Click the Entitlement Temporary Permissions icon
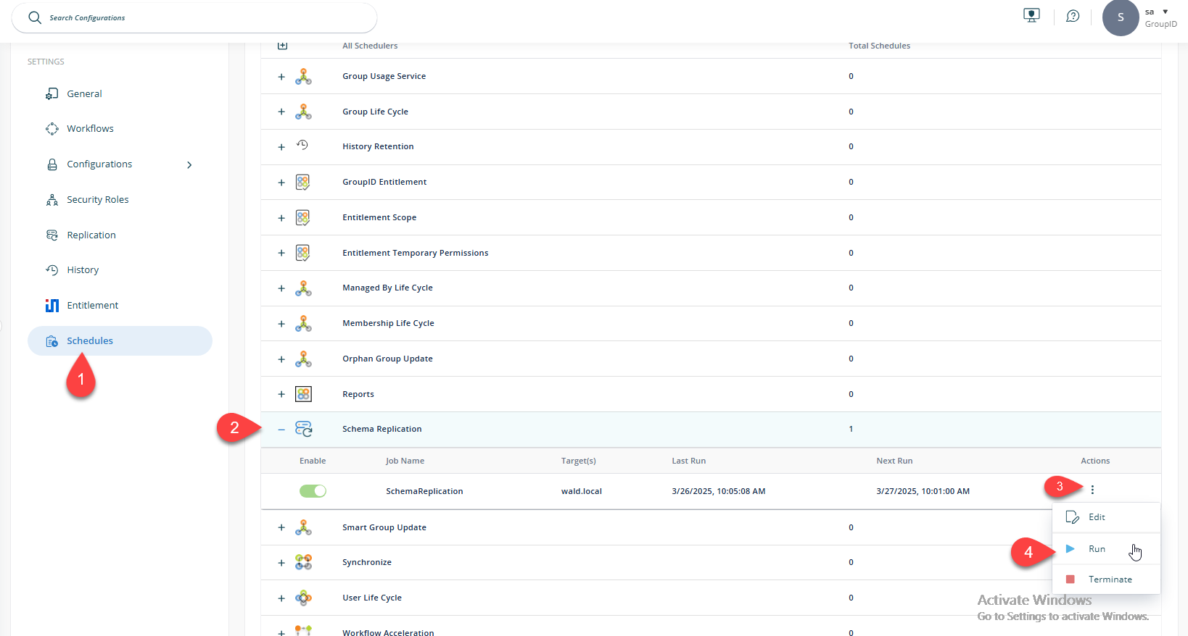 (303, 253)
